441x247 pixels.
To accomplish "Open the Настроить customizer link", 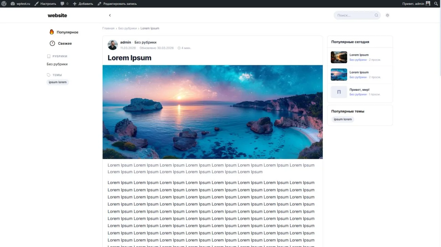I will [45, 4].
